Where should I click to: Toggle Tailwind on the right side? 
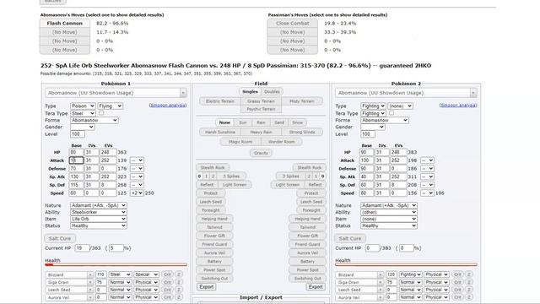pyautogui.click(x=307, y=227)
